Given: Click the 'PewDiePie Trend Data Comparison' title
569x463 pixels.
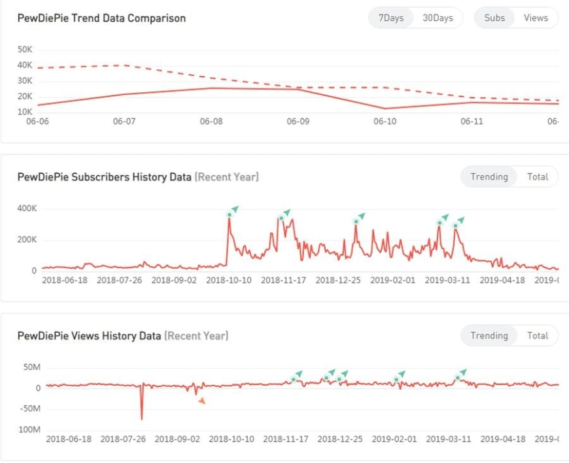Looking at the screenshot, I should coord(101,18).
